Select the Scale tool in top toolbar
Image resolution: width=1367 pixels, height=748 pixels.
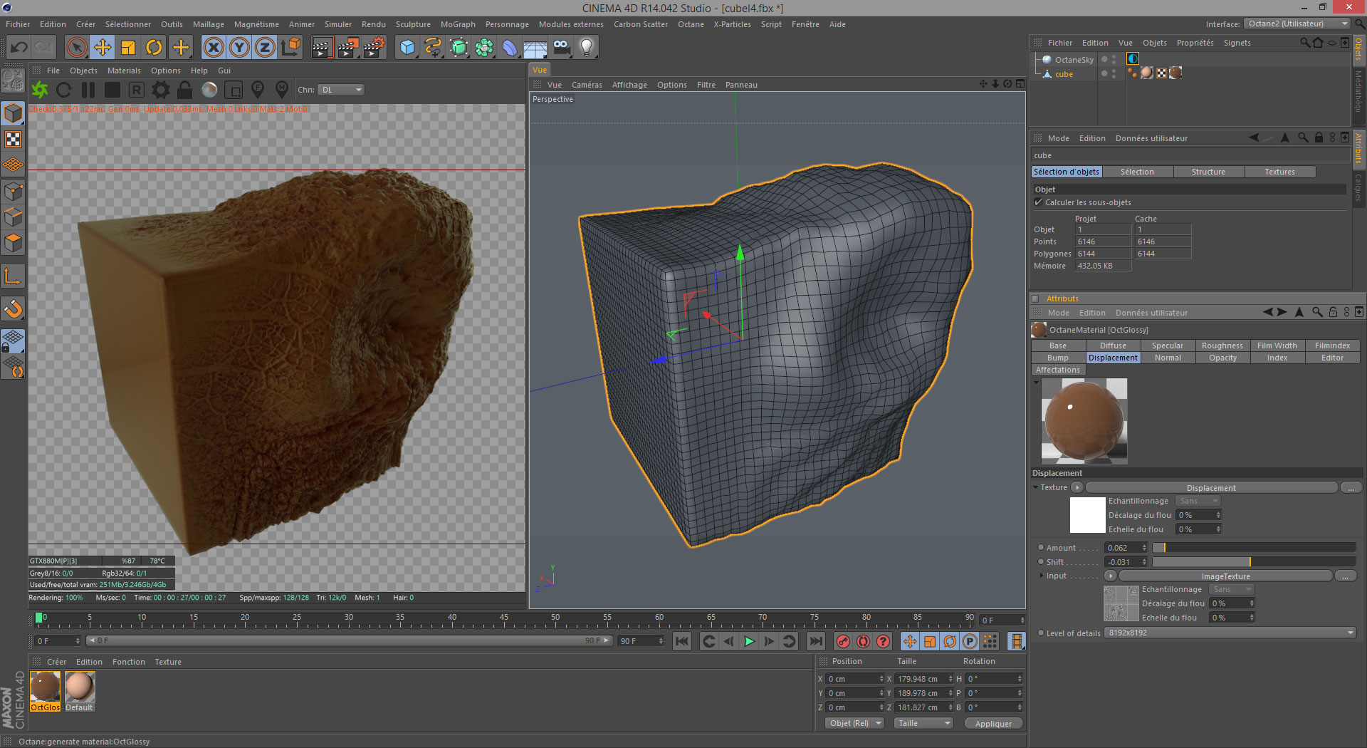[128, 48]
